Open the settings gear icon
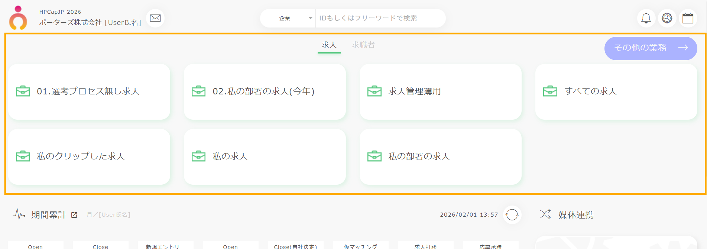 pos(667,18)
